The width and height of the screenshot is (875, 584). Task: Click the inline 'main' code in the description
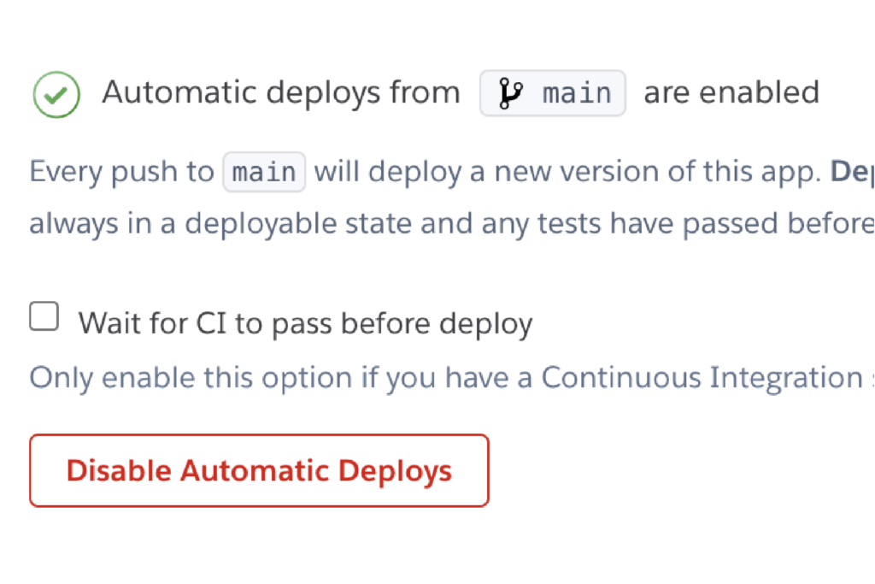264,172
